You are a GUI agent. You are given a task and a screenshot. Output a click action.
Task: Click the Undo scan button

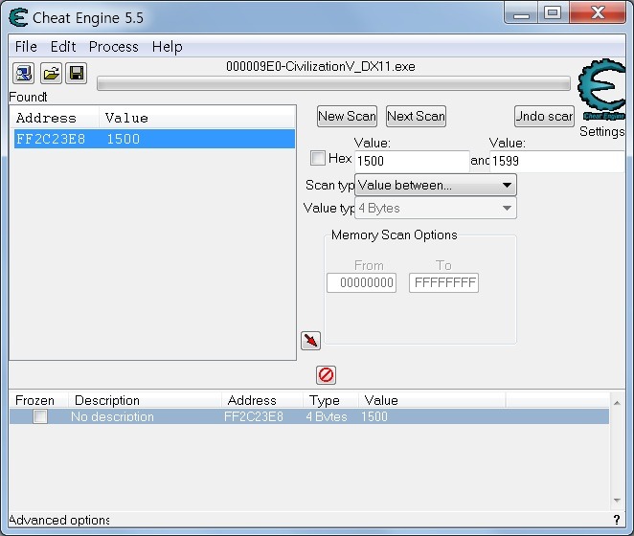click(x=544, y=117)
